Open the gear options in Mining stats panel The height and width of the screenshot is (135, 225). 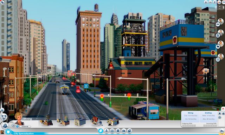pyautogui.click(x=220, y=117)
